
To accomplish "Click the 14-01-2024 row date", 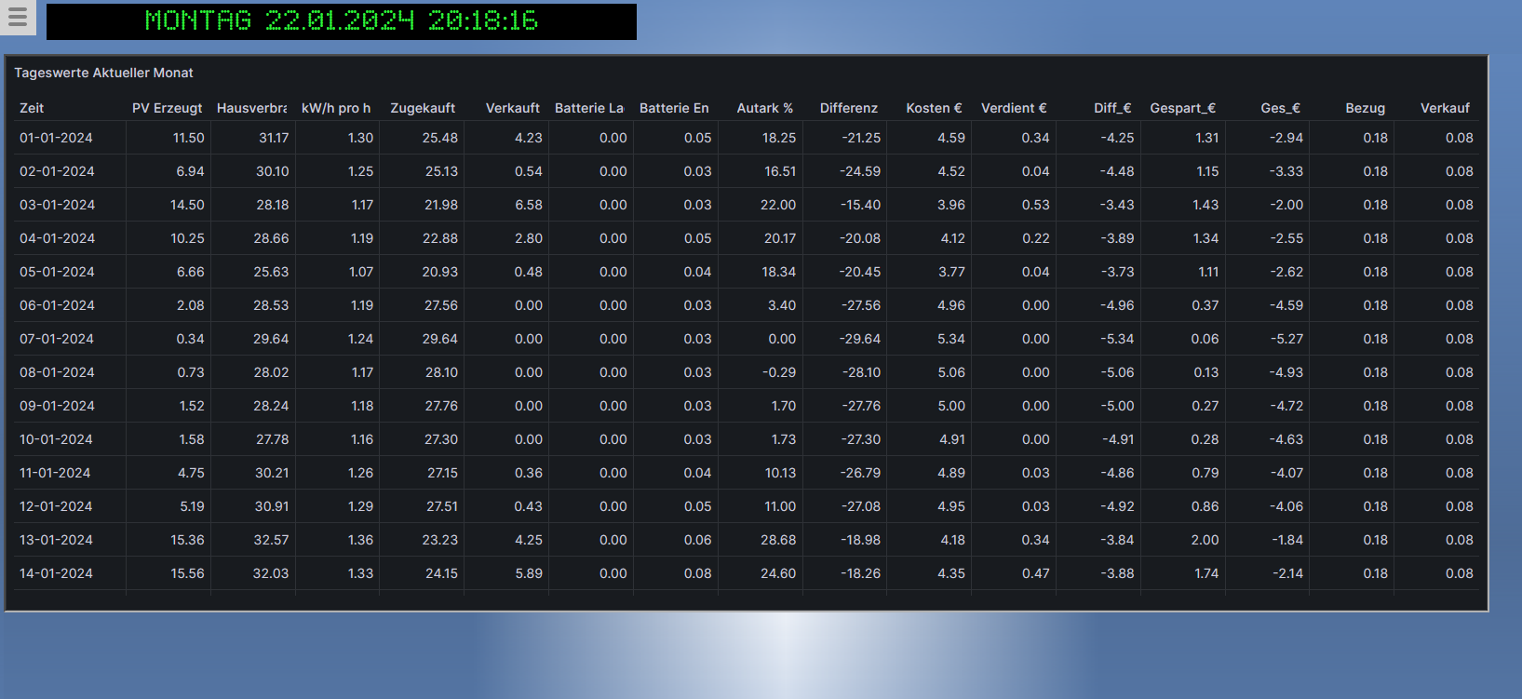I will point(56,573).
